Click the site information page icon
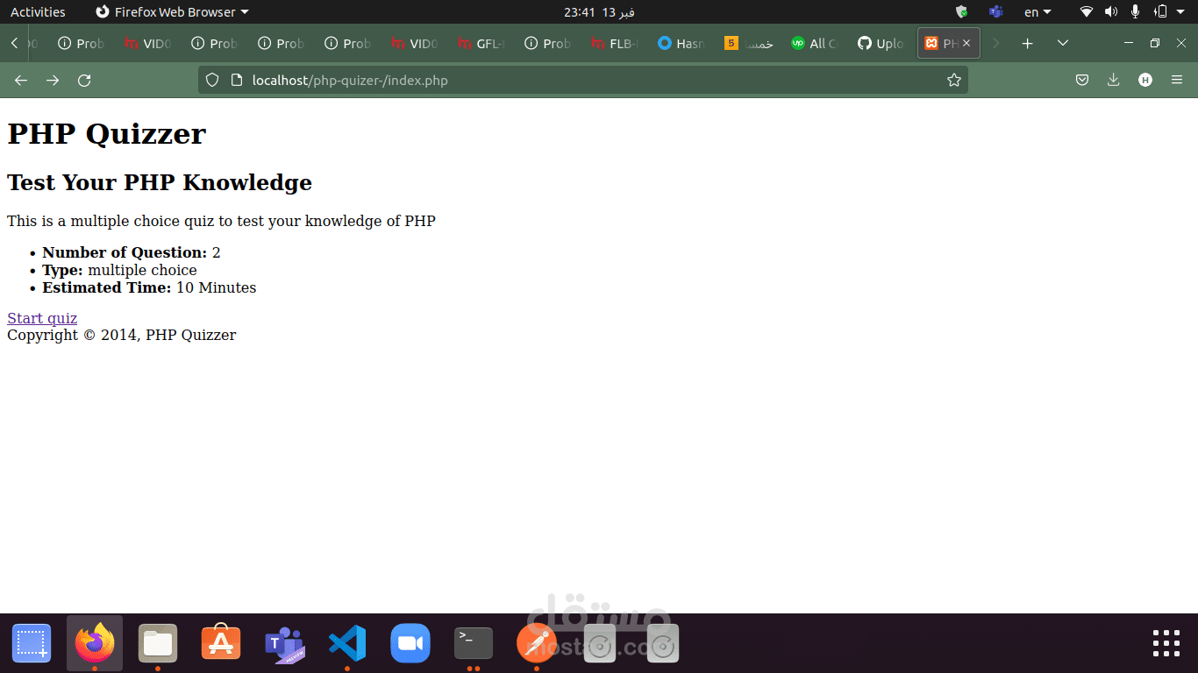 click(x=236, y=81)
